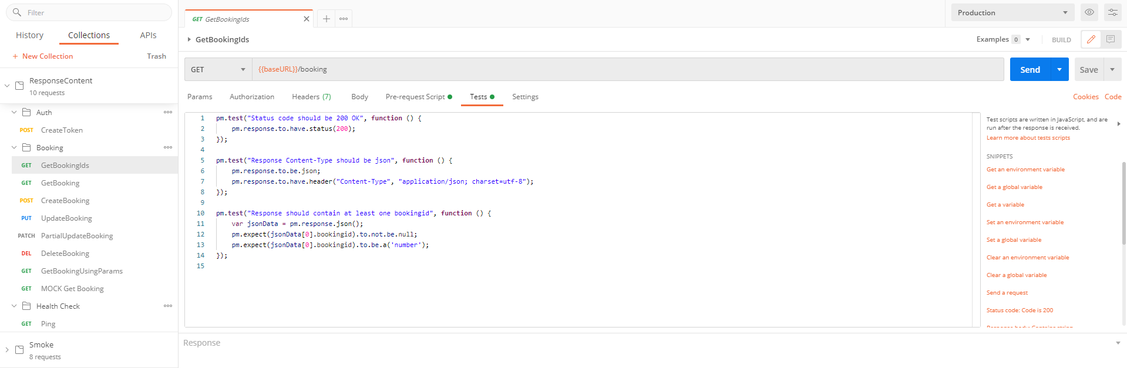Open manage environments settings icon
Image resolution: width=1127 pixels, height=368 pixels.
point(1113,12)
